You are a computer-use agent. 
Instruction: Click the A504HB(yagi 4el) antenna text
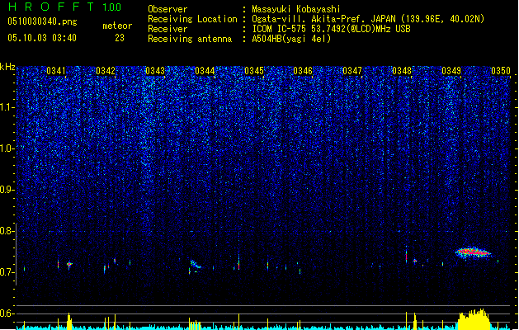click(x=291, y=39)
